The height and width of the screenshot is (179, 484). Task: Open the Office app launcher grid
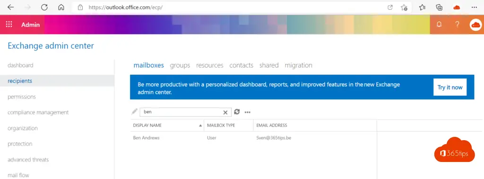point(9,25)
